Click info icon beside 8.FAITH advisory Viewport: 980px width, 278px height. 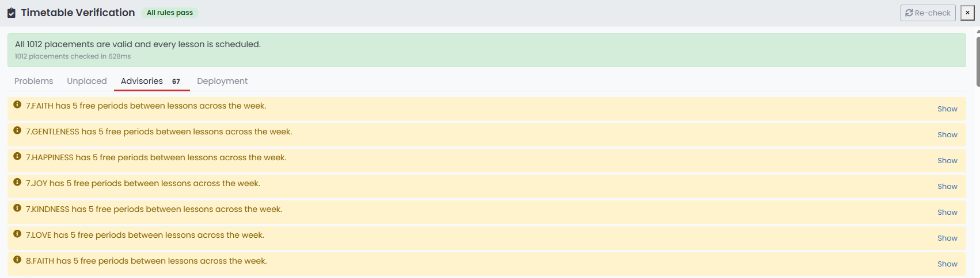(x=17, y=260)
